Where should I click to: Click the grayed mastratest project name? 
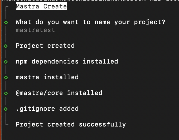(x=35, y=30)
